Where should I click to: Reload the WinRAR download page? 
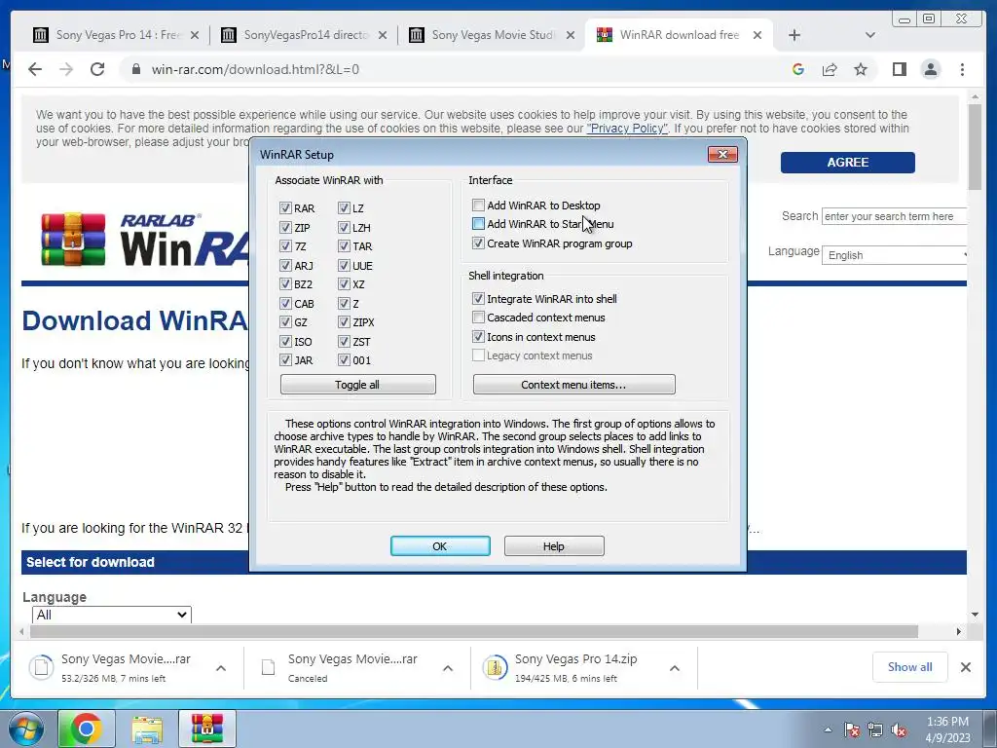[x=97, y=69]
